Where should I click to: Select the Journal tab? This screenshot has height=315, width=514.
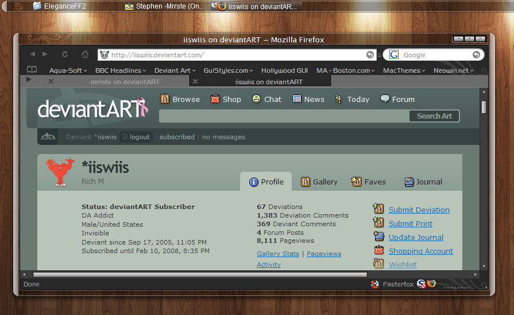(423, 182)
